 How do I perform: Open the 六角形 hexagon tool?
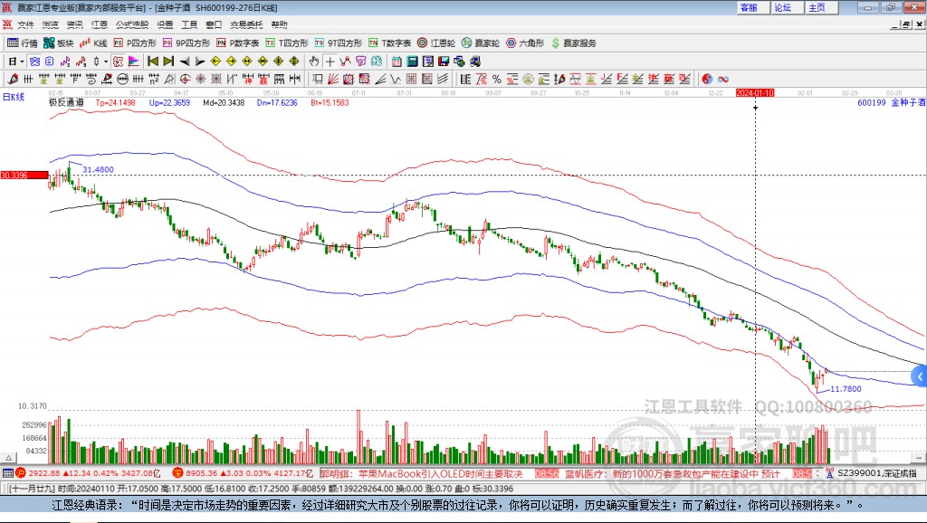[525, 43]
